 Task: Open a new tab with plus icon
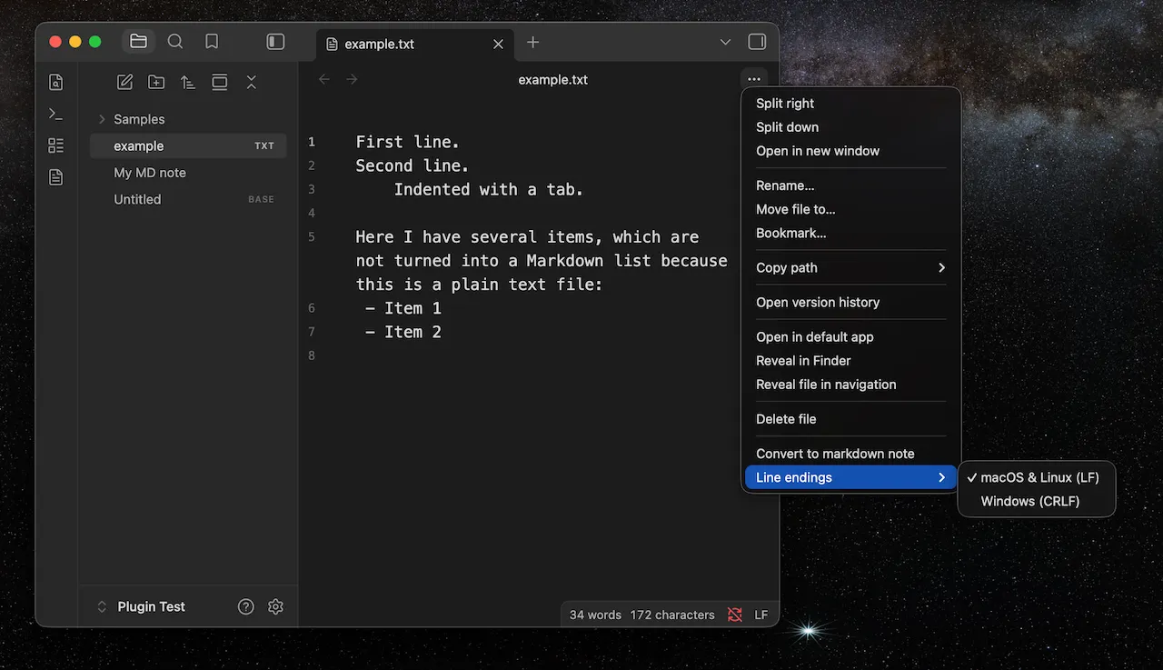533,42
